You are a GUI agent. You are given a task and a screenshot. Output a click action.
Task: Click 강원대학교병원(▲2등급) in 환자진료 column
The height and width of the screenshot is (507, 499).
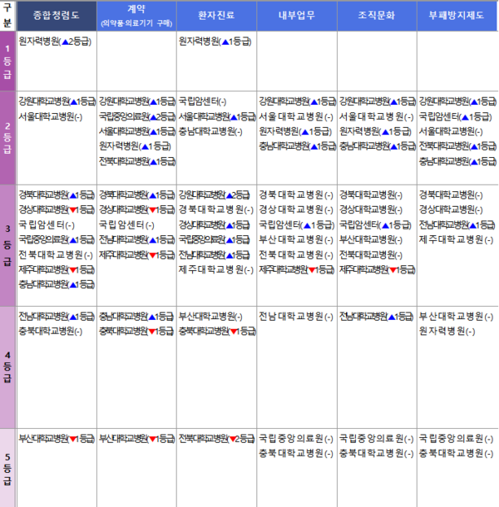click(x=215, y=195)
